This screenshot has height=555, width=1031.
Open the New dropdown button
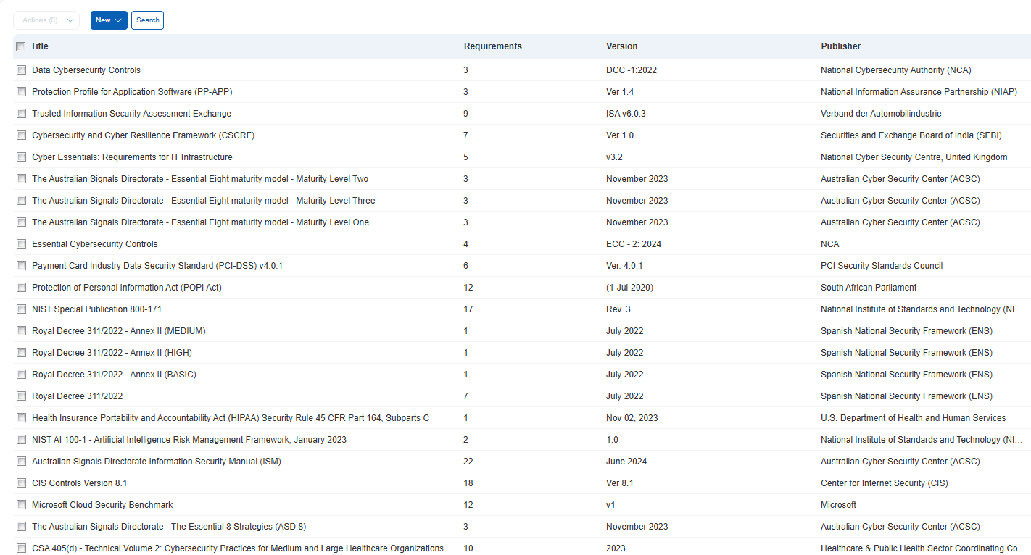tap(109, 20)
